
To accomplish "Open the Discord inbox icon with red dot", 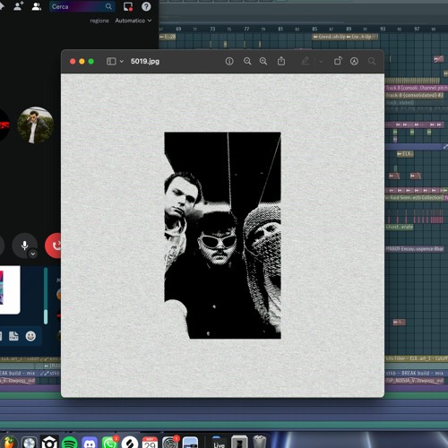I will point(128,6).
